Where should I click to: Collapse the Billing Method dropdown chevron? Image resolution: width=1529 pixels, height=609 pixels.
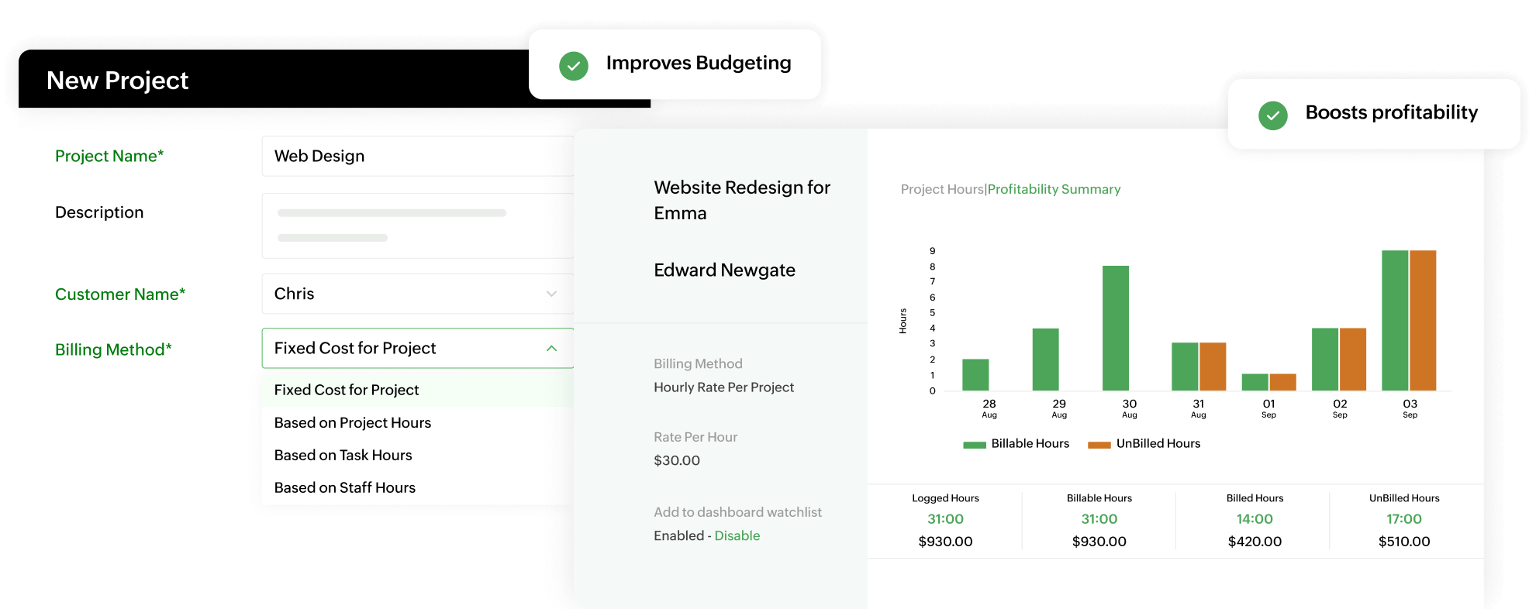(x=551, y=349)
